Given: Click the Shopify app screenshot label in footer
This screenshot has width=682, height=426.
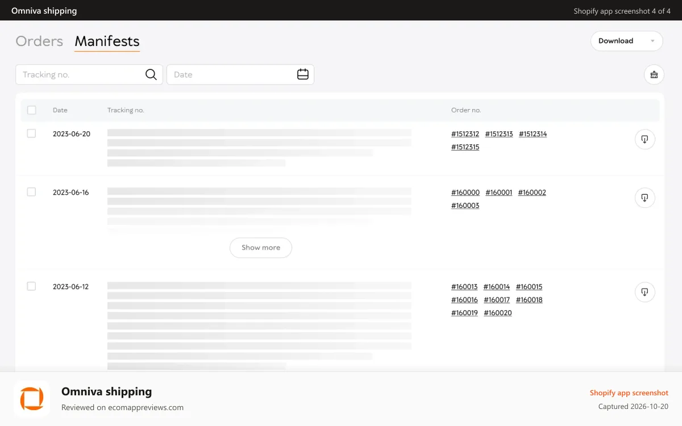Looking at the screenshot, I should 629,393.
